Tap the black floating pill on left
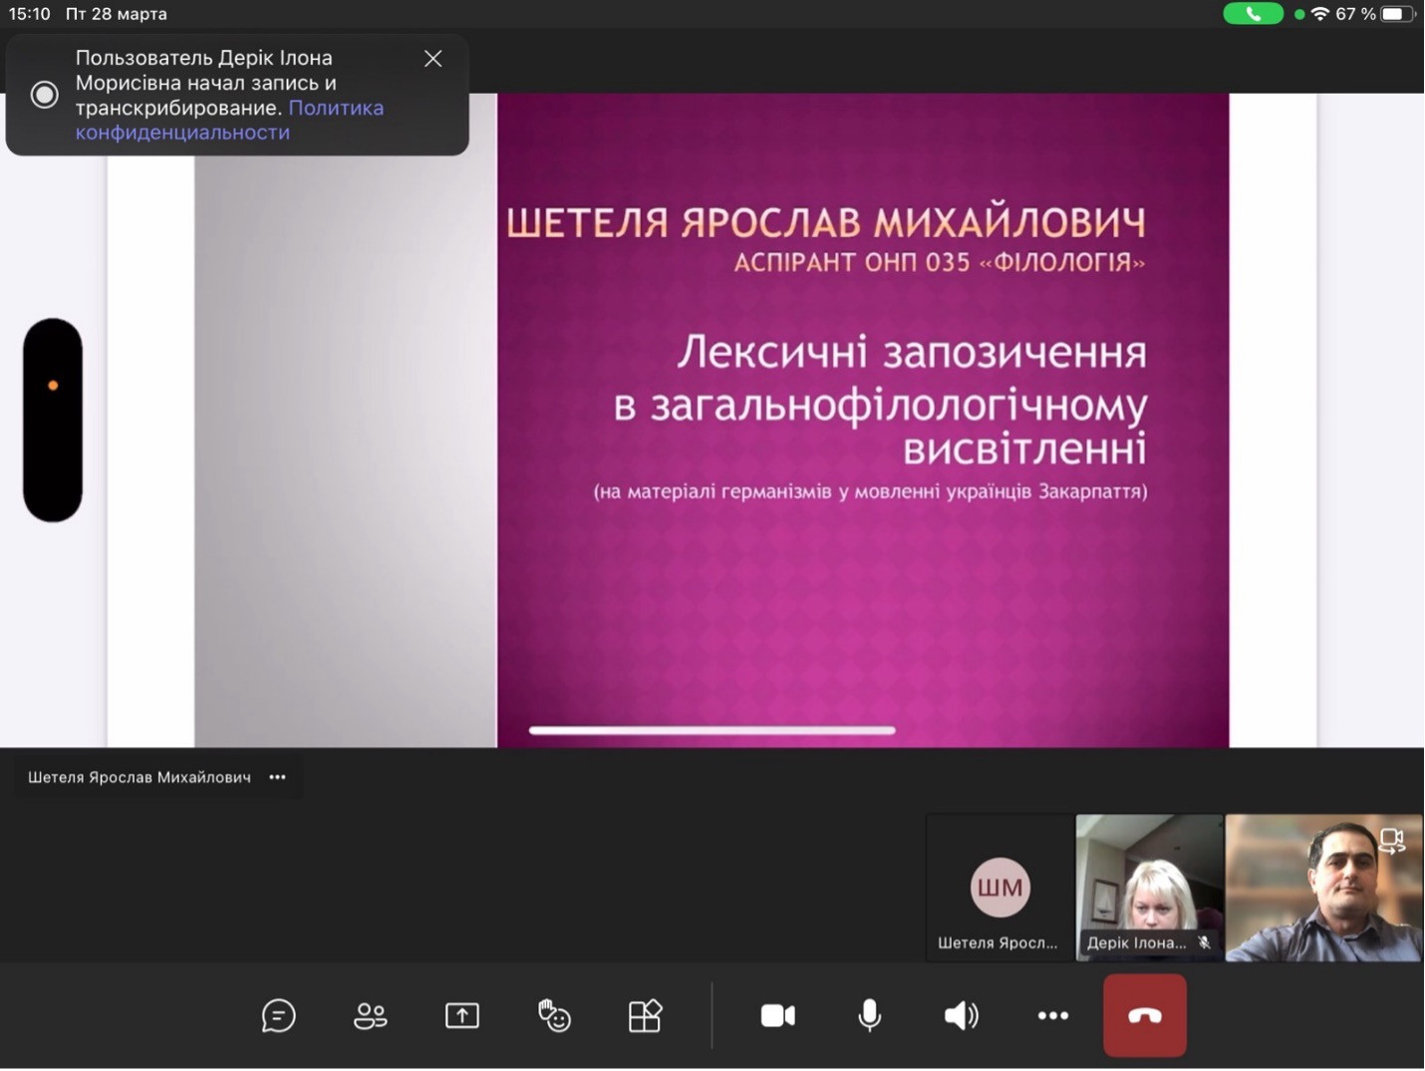The image size is (1425, 1071). [x=53, y=419]
